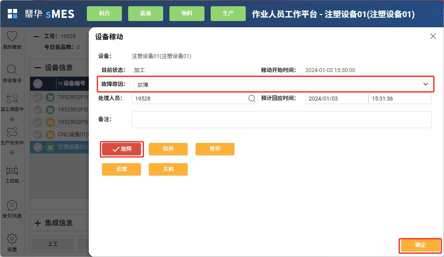Click the time field showing 15:31:36

tap(400, 99)
